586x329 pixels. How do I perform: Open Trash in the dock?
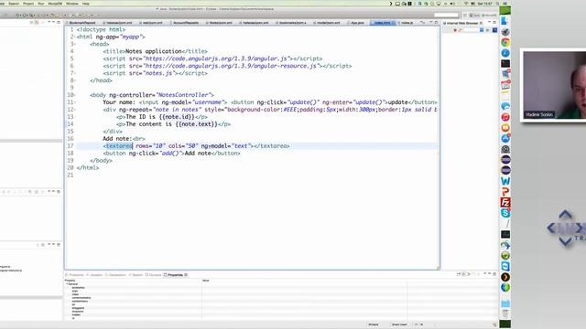(505, 313)
